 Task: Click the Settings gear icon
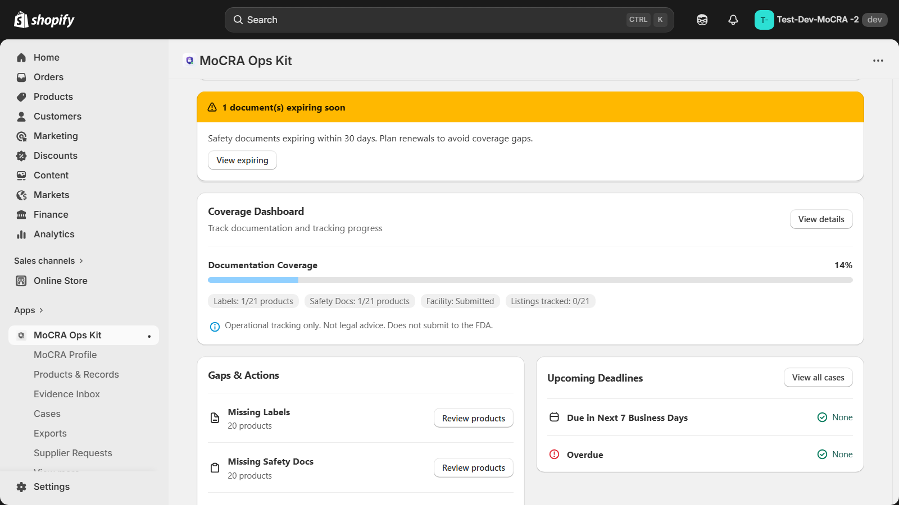tap(21, 486)
